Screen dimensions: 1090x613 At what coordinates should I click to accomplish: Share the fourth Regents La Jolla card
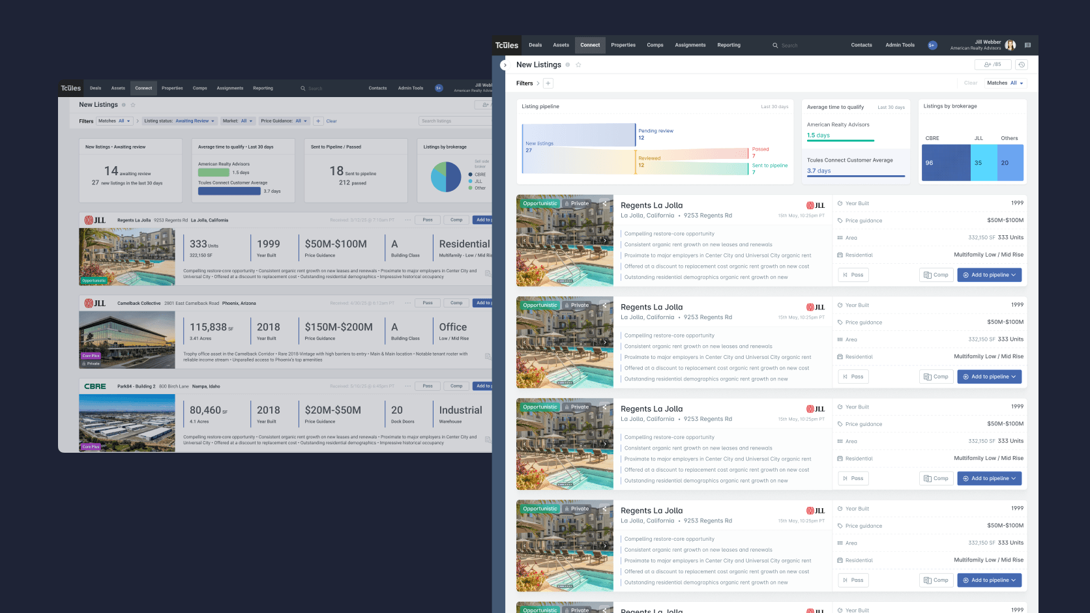[x=604, y=508]
